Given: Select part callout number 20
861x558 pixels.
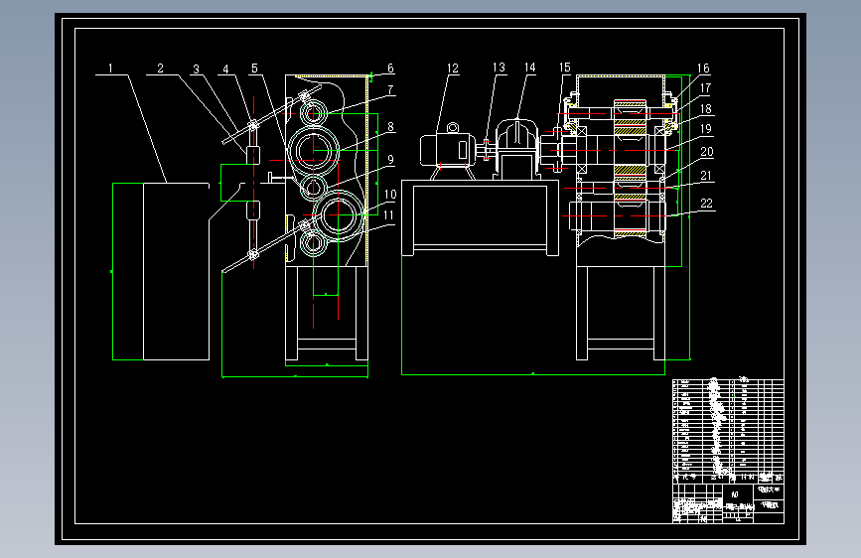Looking at the screenshot, I should click(707, 152).
